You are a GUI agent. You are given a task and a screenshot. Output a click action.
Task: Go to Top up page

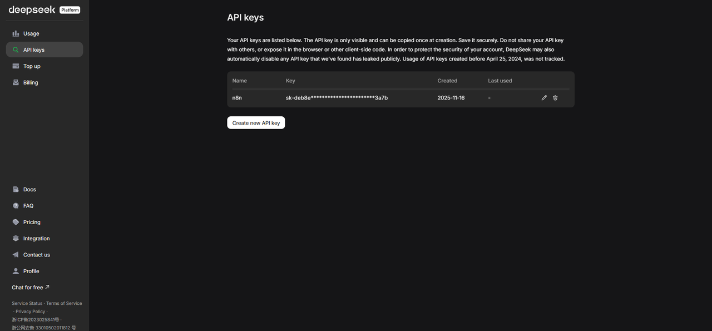coord(44,66)
